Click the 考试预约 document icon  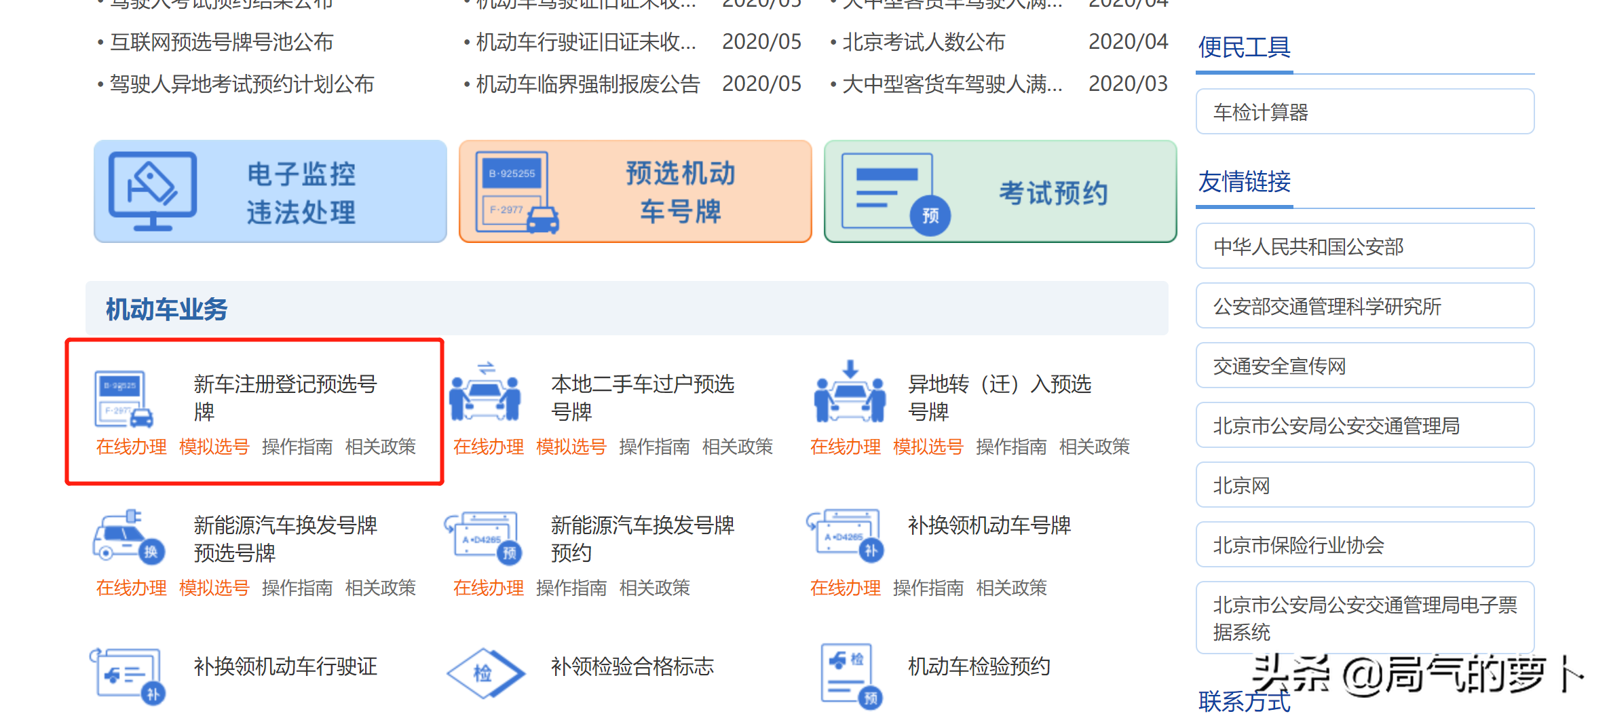click(x=896, y=194)
